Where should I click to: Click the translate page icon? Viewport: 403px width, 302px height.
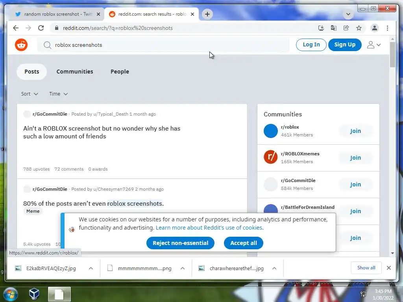334,28
